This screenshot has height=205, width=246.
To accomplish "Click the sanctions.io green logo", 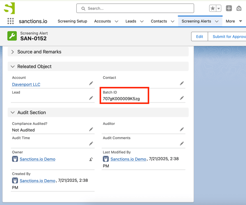I will pos(10,8).
